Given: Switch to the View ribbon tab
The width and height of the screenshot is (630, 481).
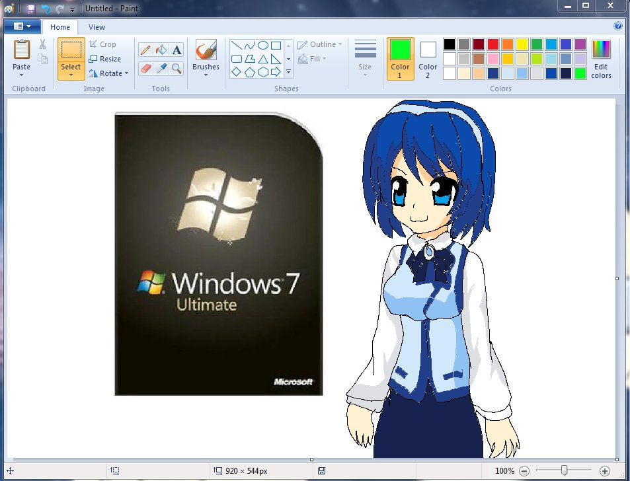Looking at the screenshot, I should click(97, 27).
